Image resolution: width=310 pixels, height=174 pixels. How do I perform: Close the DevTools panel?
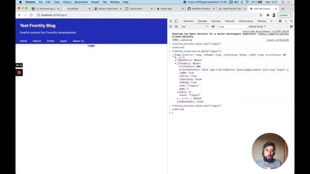point(291,21)
